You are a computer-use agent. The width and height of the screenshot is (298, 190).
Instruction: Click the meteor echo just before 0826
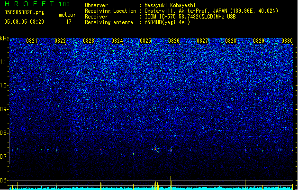point(171,150)
